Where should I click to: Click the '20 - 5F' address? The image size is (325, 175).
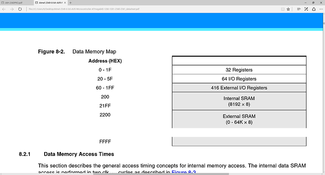[105, 79]
